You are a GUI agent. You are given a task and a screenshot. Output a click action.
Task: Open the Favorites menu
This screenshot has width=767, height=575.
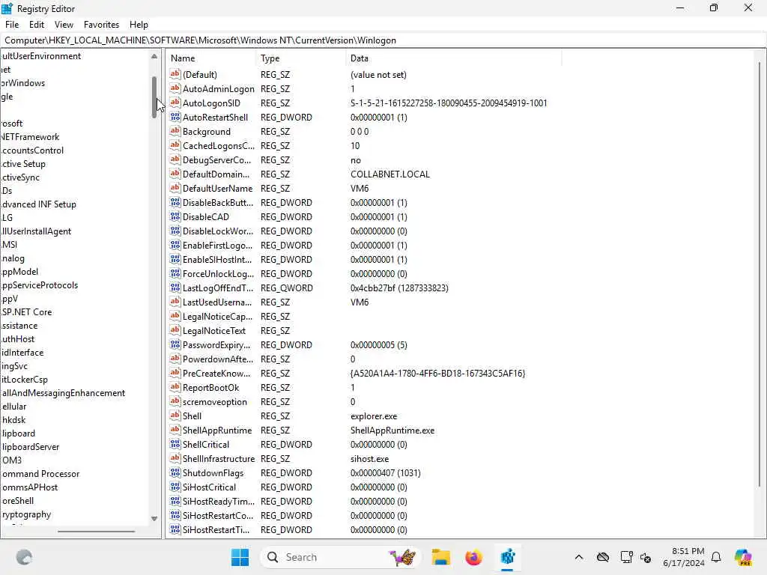101,25
